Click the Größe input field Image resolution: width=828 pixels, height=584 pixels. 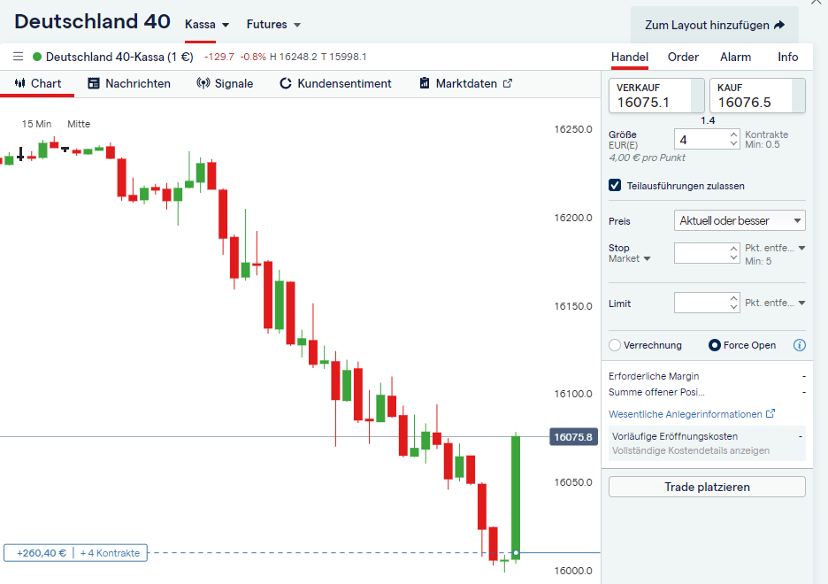pos(701,140)
